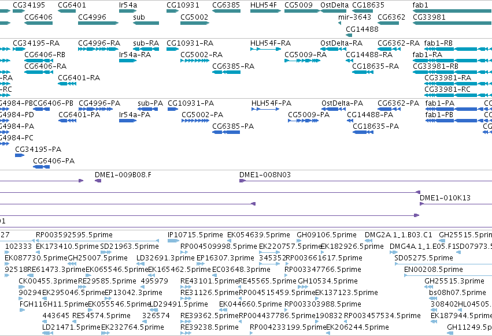Select EST SD05275.5prime label
The height and width of the screenshot is (336, 492).
tap(424, 258)
